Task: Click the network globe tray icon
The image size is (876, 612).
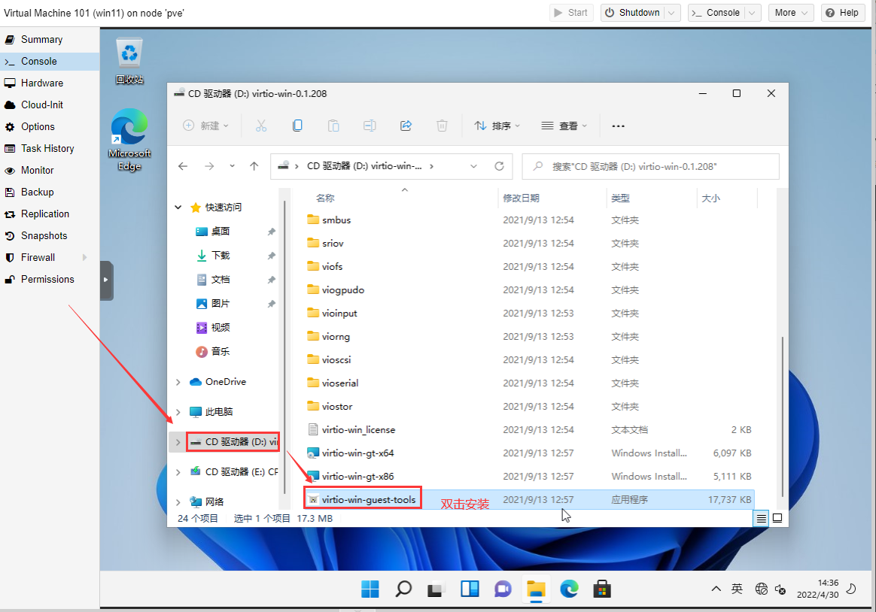Action: click(x=761, y=589)
